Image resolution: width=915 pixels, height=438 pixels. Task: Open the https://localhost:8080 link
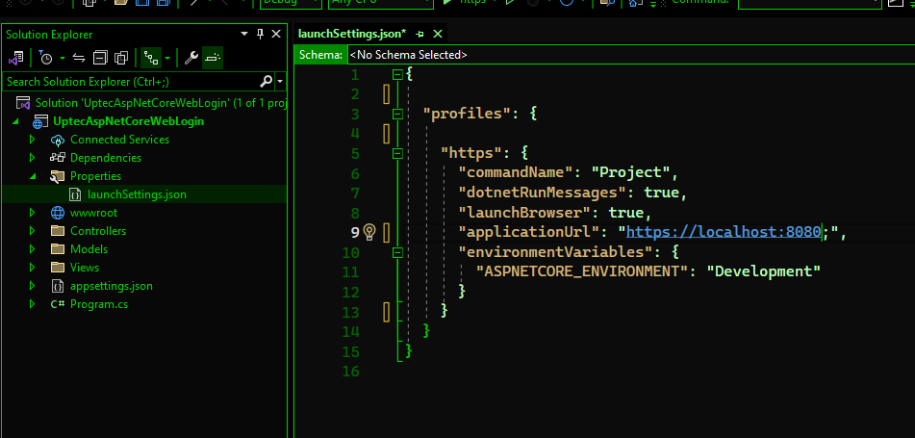coord(723,232)
